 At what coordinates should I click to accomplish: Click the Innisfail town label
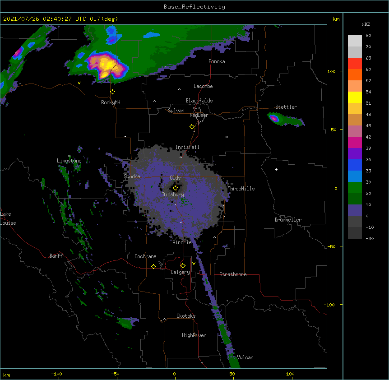[187, 147]
